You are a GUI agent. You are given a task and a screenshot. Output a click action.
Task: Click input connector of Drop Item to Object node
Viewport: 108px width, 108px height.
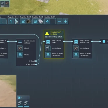[44, 41]
